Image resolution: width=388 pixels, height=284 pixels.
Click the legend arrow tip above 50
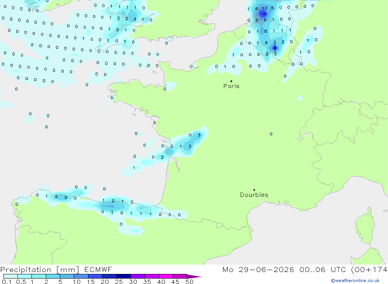[x=194, y=276]
